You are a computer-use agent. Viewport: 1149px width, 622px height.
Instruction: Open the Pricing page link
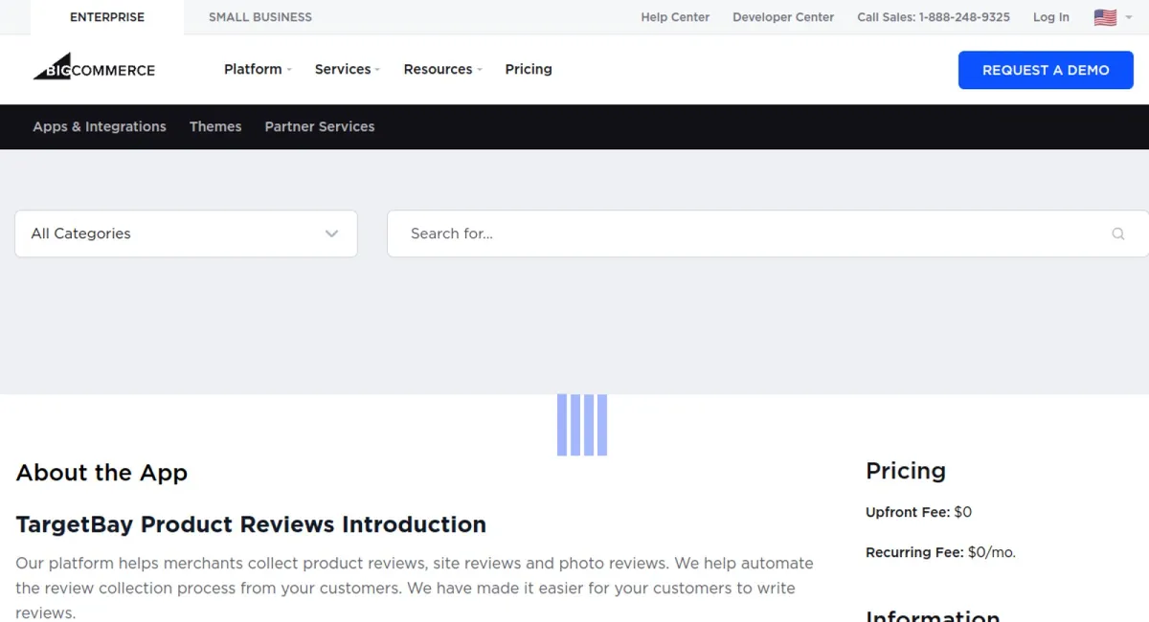point(529,69)
